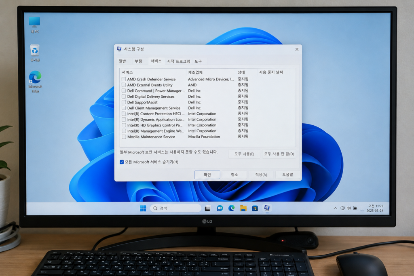Viewport: 414px width, 276px height.
Task: Toggle Dell Client Management Service checkbox
Action: [124, 108]
